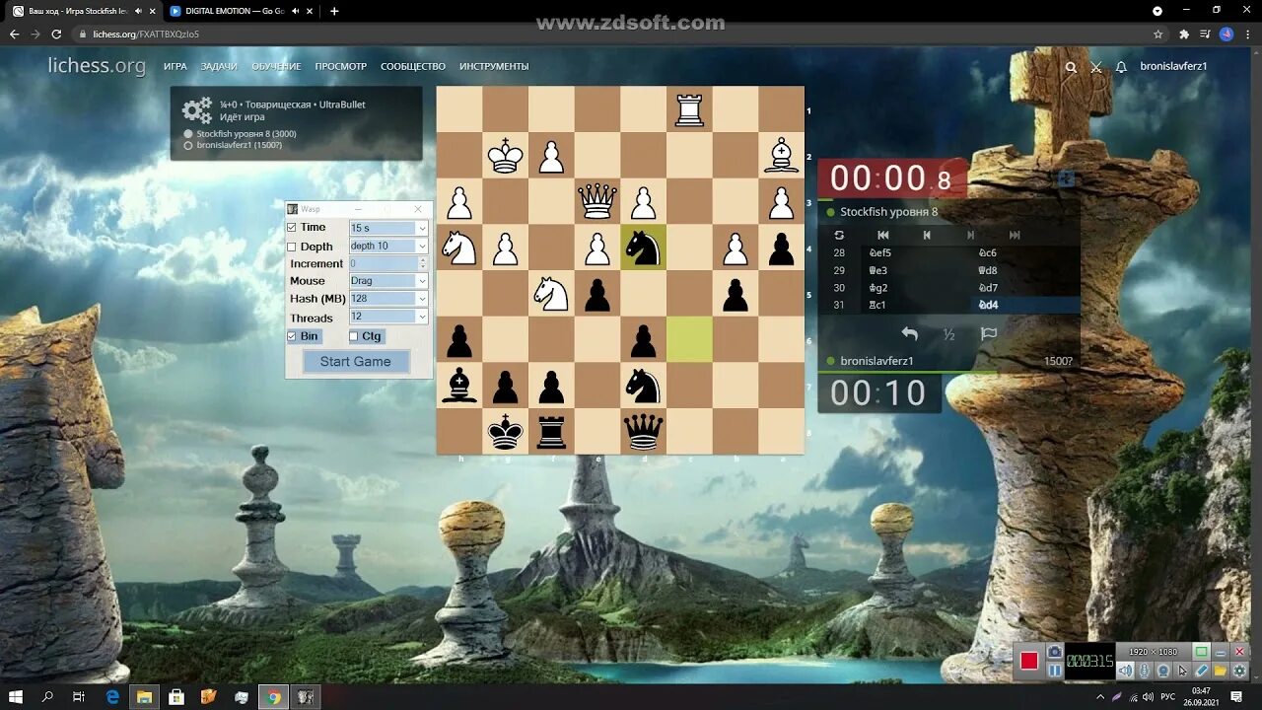Check the Ctg checkbox
Screen dimensions: 1262x710
click(x=353, y=336)
